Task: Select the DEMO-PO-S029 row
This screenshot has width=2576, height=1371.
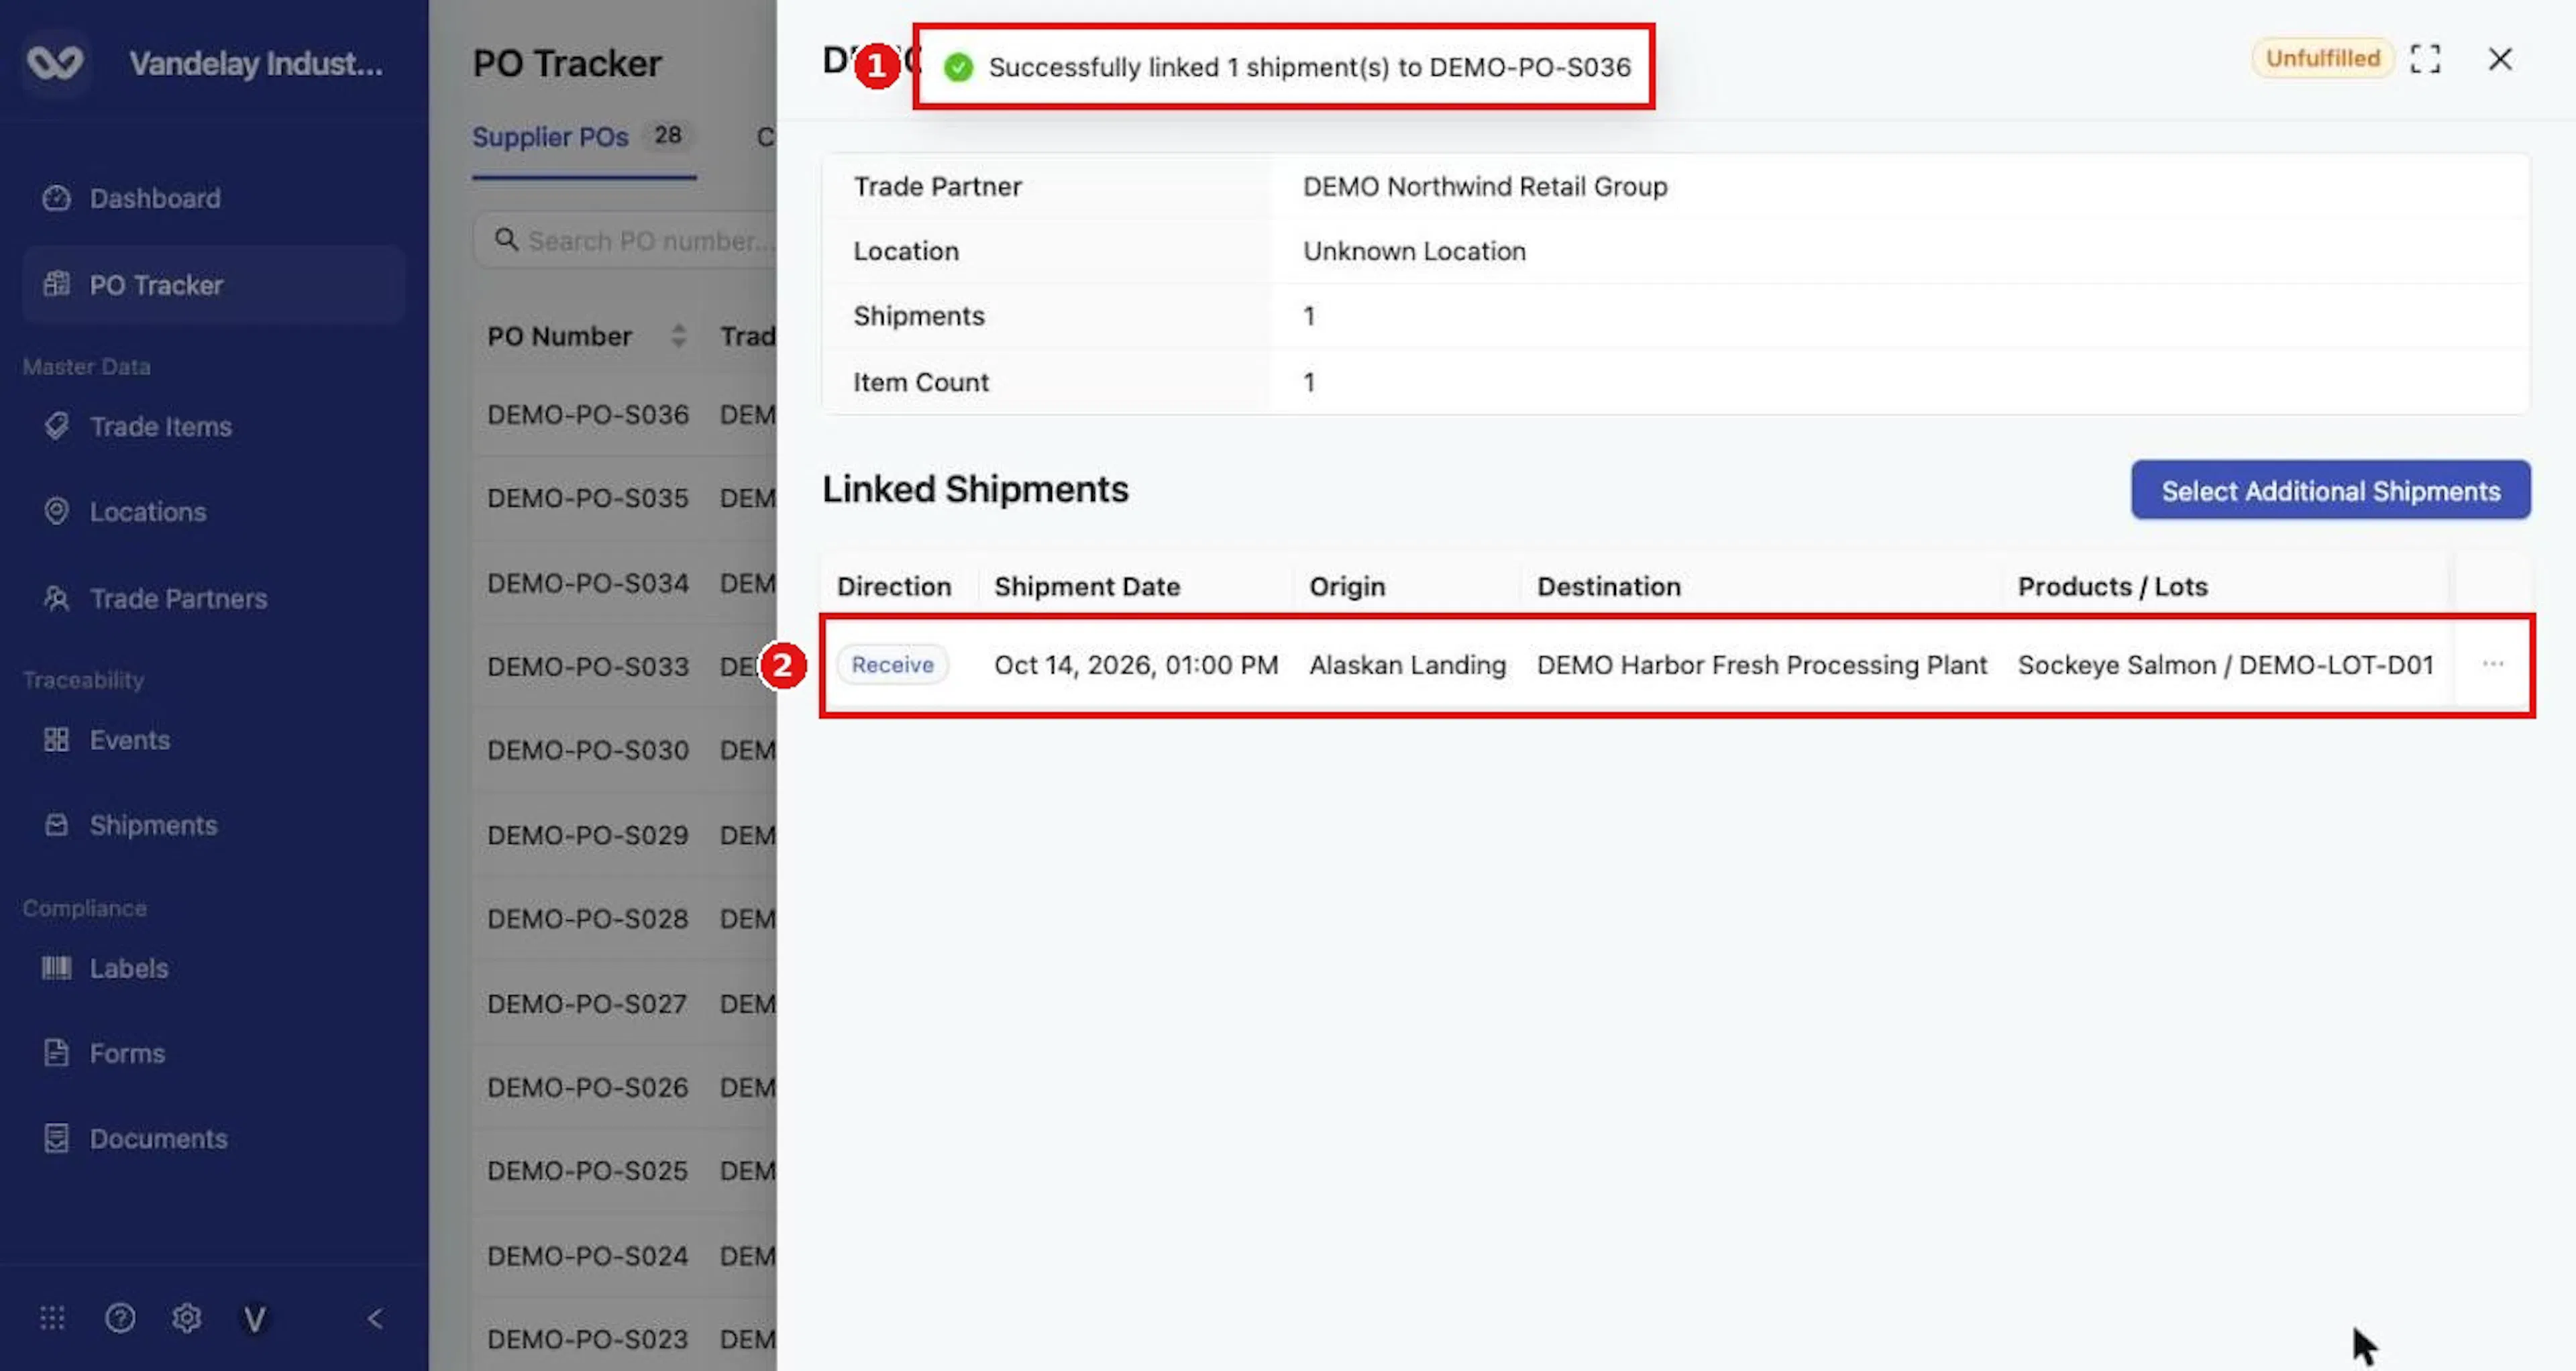Action: pyautogui.click(x=624, y=835)
